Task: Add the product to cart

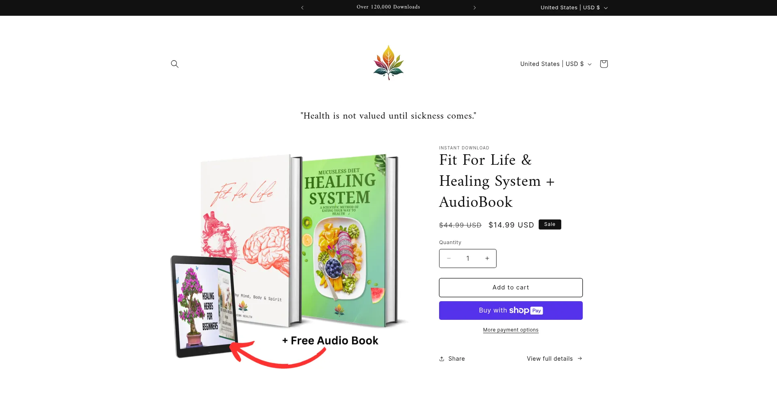Action: pos(511,287)
